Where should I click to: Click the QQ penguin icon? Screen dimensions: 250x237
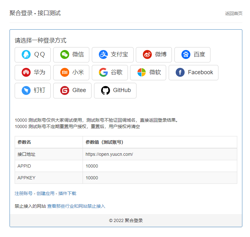tap(26, 54)
